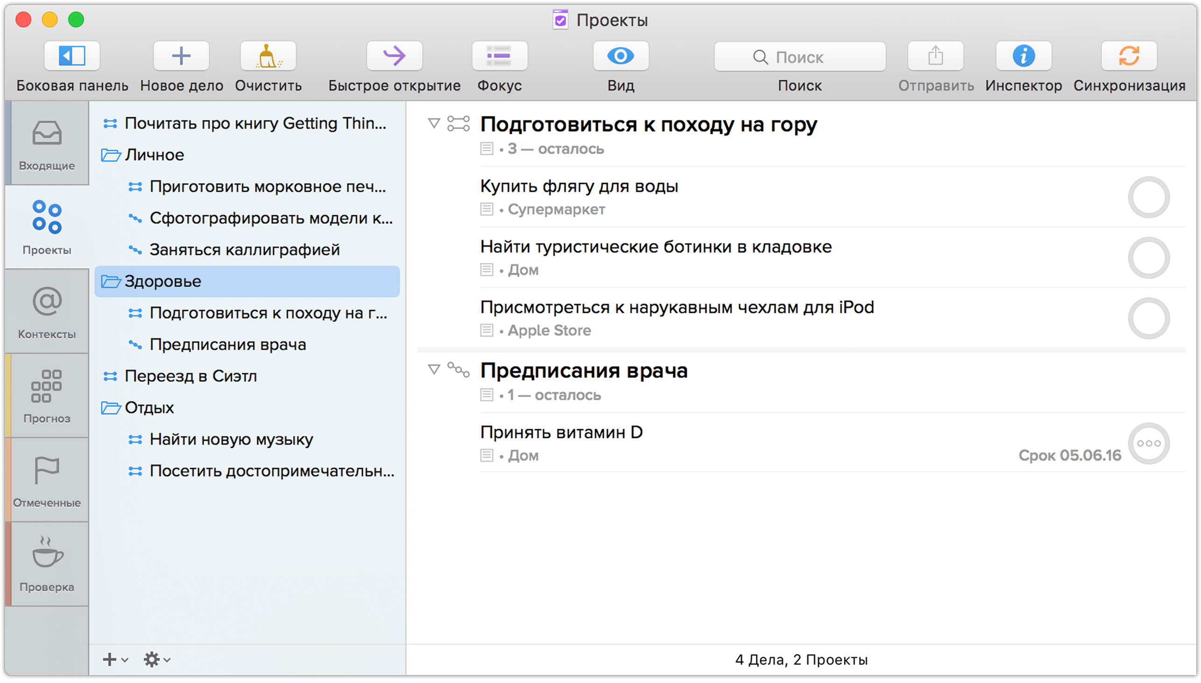Select project Заняться каллиграфией

click(x=247, y=250)
